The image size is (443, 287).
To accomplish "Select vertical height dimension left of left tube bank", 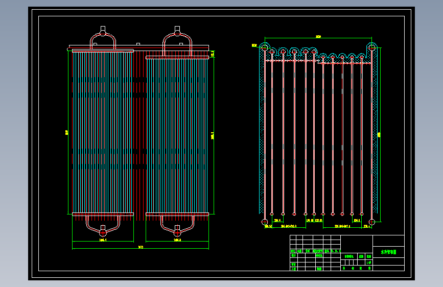I will pos(66,132).
